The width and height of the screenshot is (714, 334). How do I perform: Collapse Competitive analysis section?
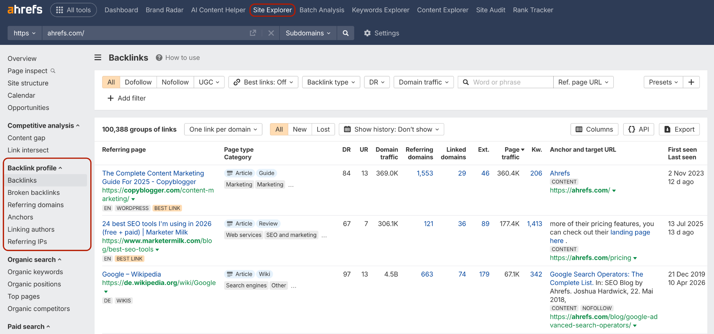point(44,126)
